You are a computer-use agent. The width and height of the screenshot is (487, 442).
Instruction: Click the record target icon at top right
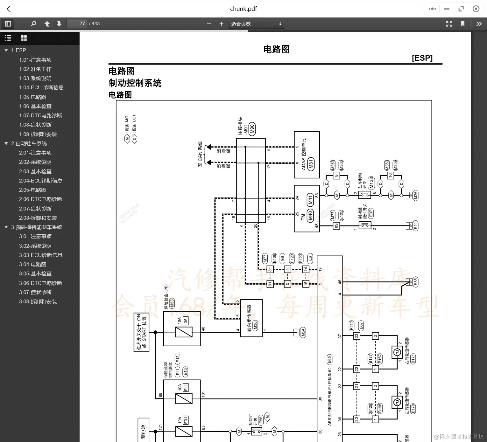pos(476,9)
